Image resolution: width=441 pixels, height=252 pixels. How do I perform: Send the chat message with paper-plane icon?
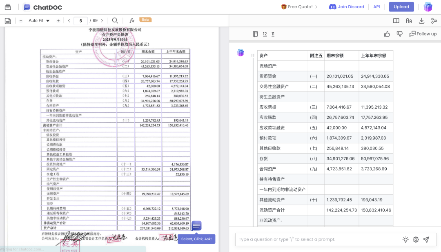tap(425, 240)
